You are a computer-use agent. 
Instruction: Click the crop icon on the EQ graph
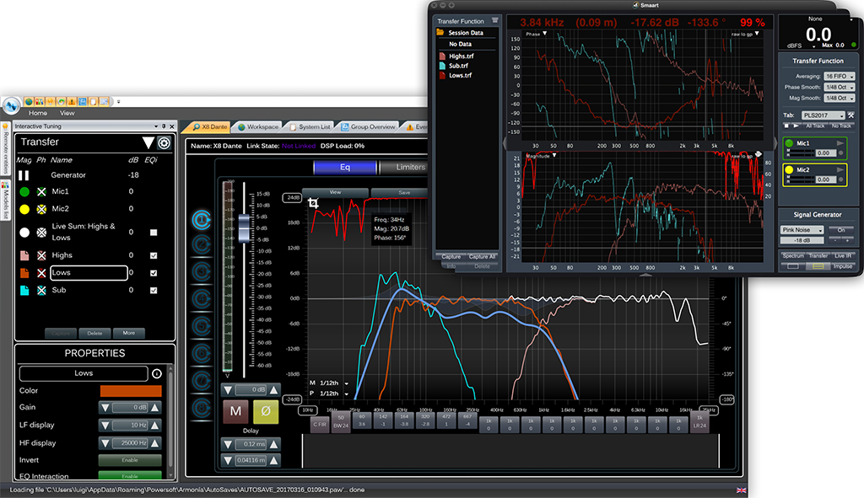coord(312,203)
